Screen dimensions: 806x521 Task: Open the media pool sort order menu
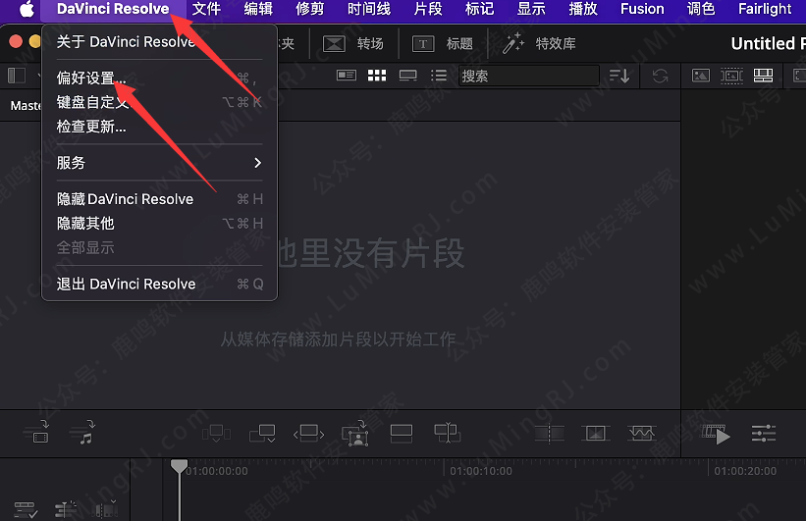[619, 77]
